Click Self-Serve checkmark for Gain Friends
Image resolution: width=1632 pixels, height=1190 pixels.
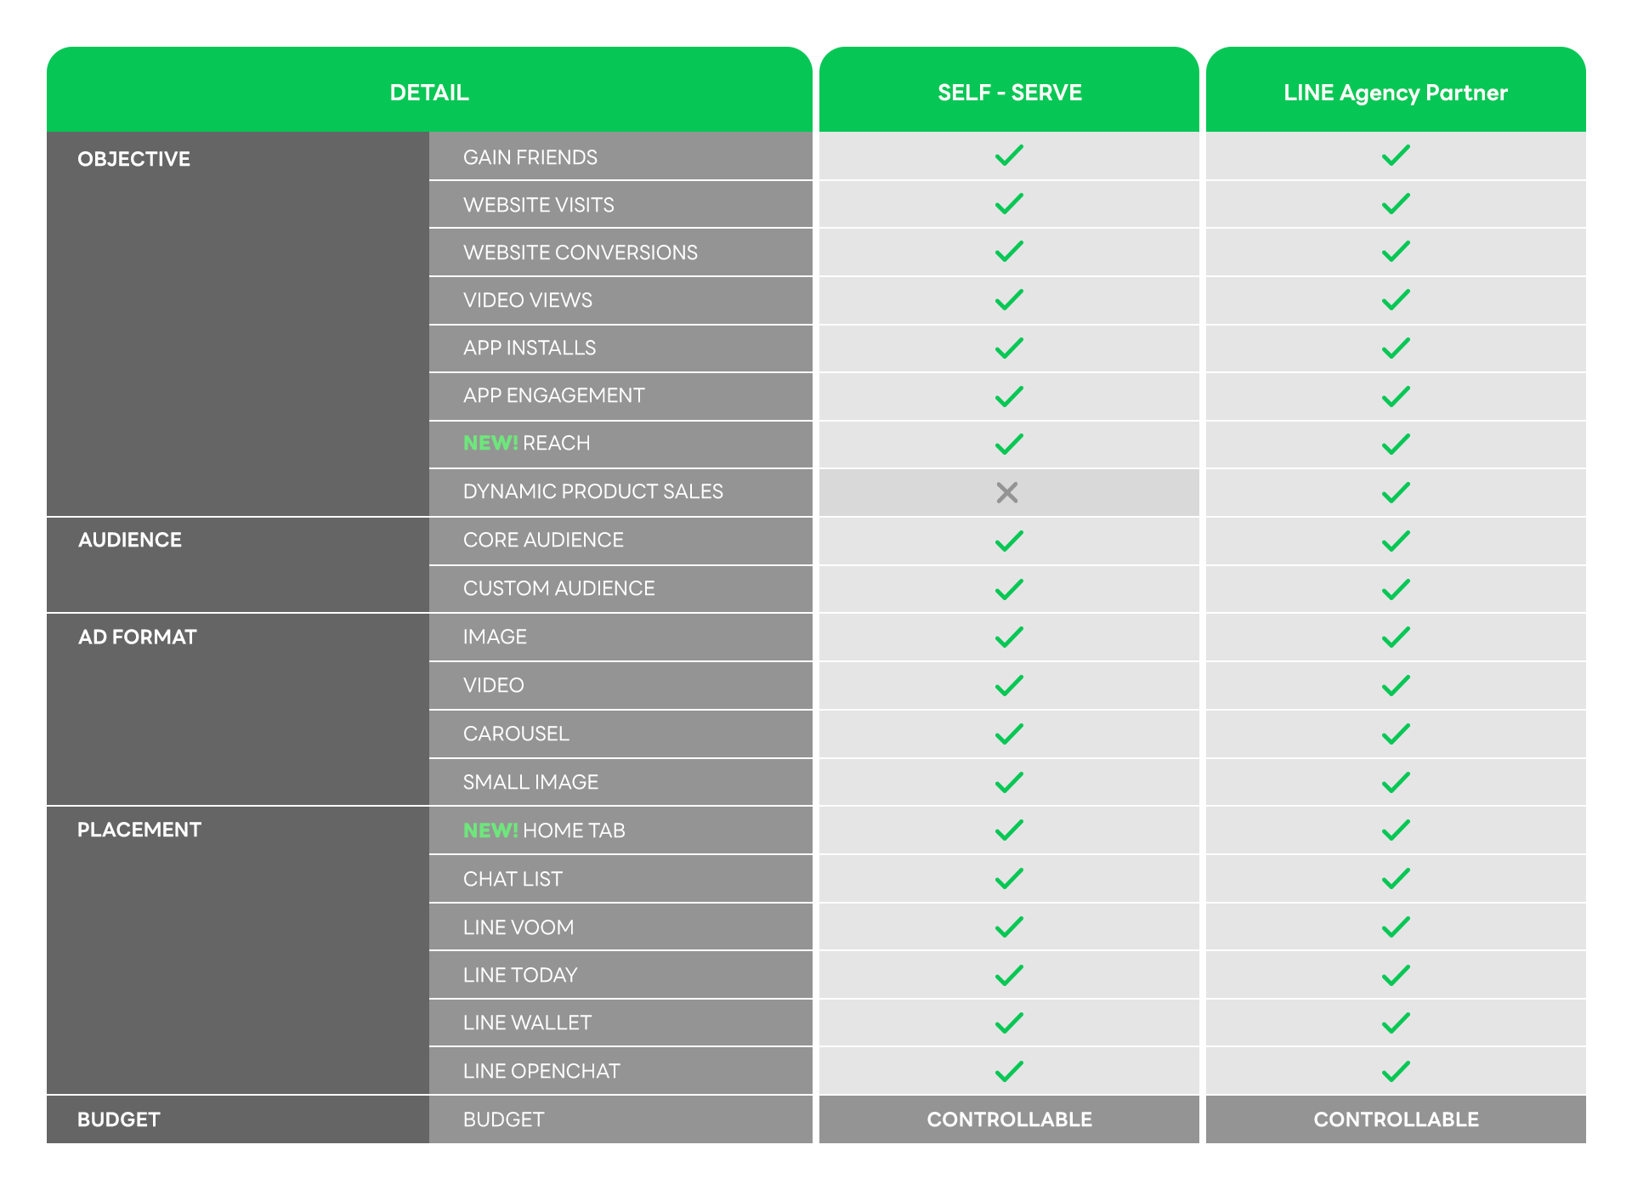1009,156
